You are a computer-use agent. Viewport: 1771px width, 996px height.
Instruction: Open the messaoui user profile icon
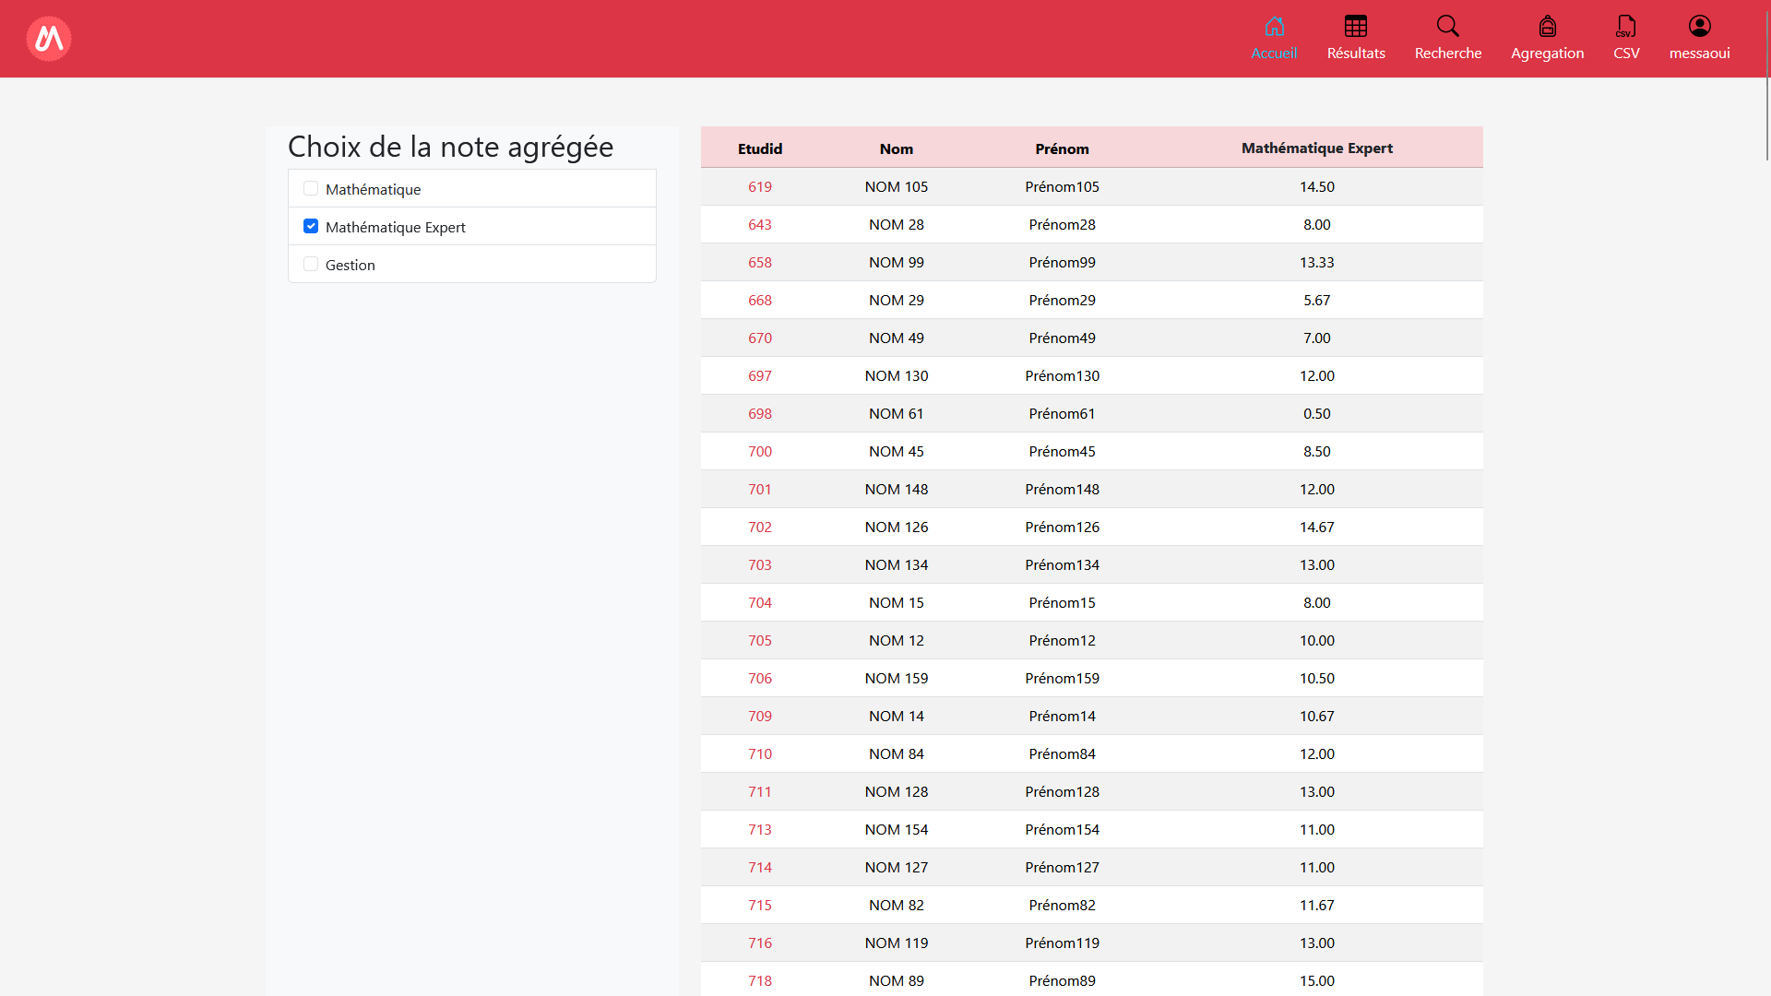(x=1699, y=26)
